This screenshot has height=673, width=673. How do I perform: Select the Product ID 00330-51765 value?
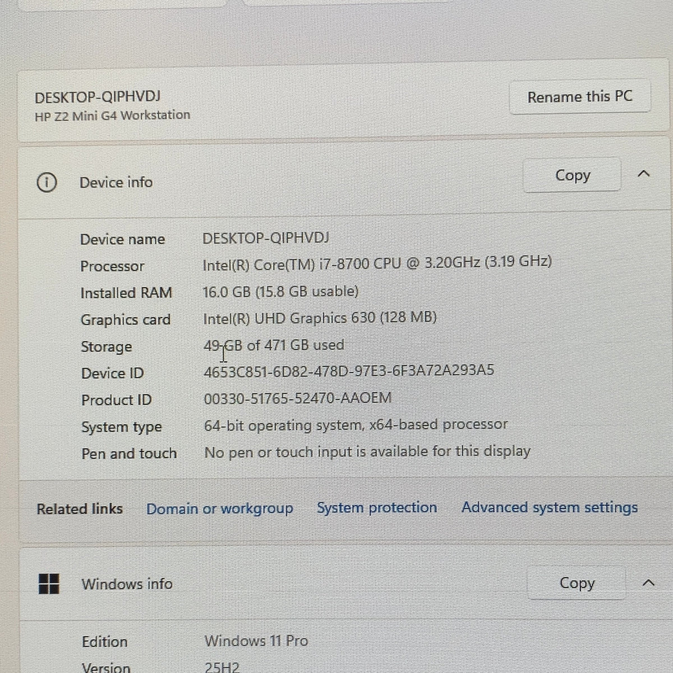click(x=298, y=398)
